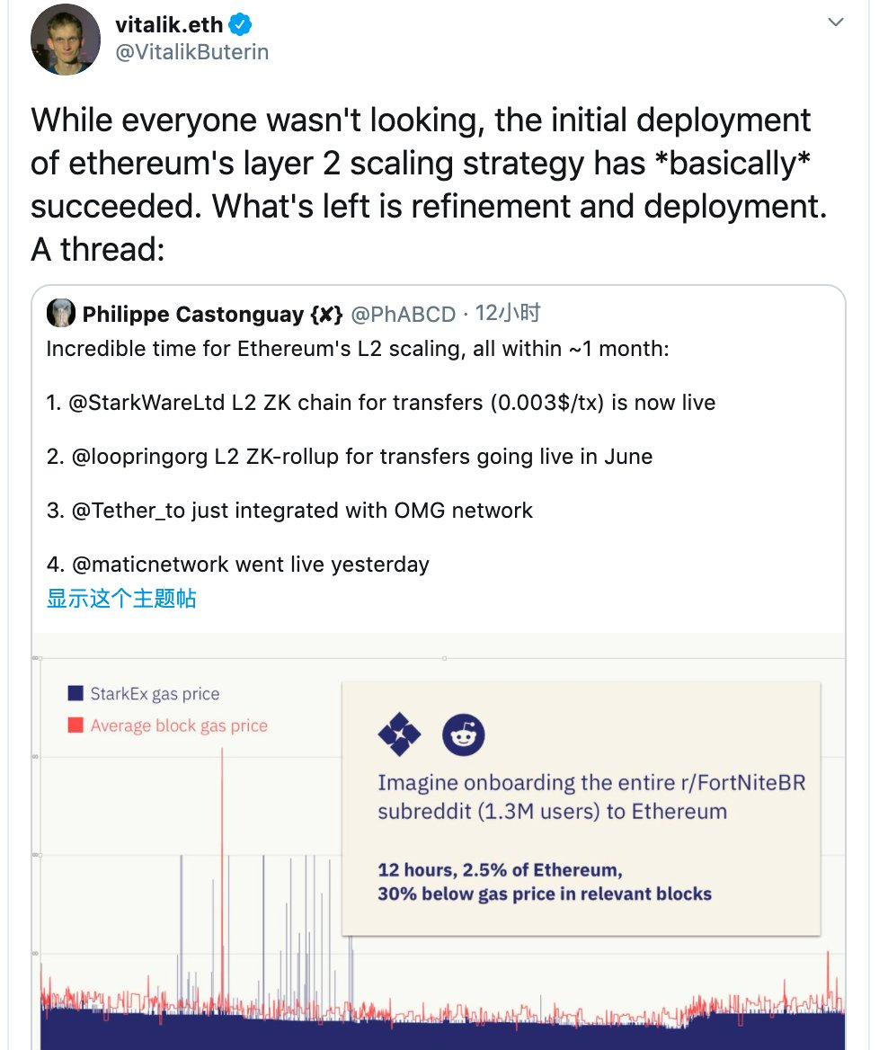
Task: Open the gas price chart image
Action: coord(439,841)
